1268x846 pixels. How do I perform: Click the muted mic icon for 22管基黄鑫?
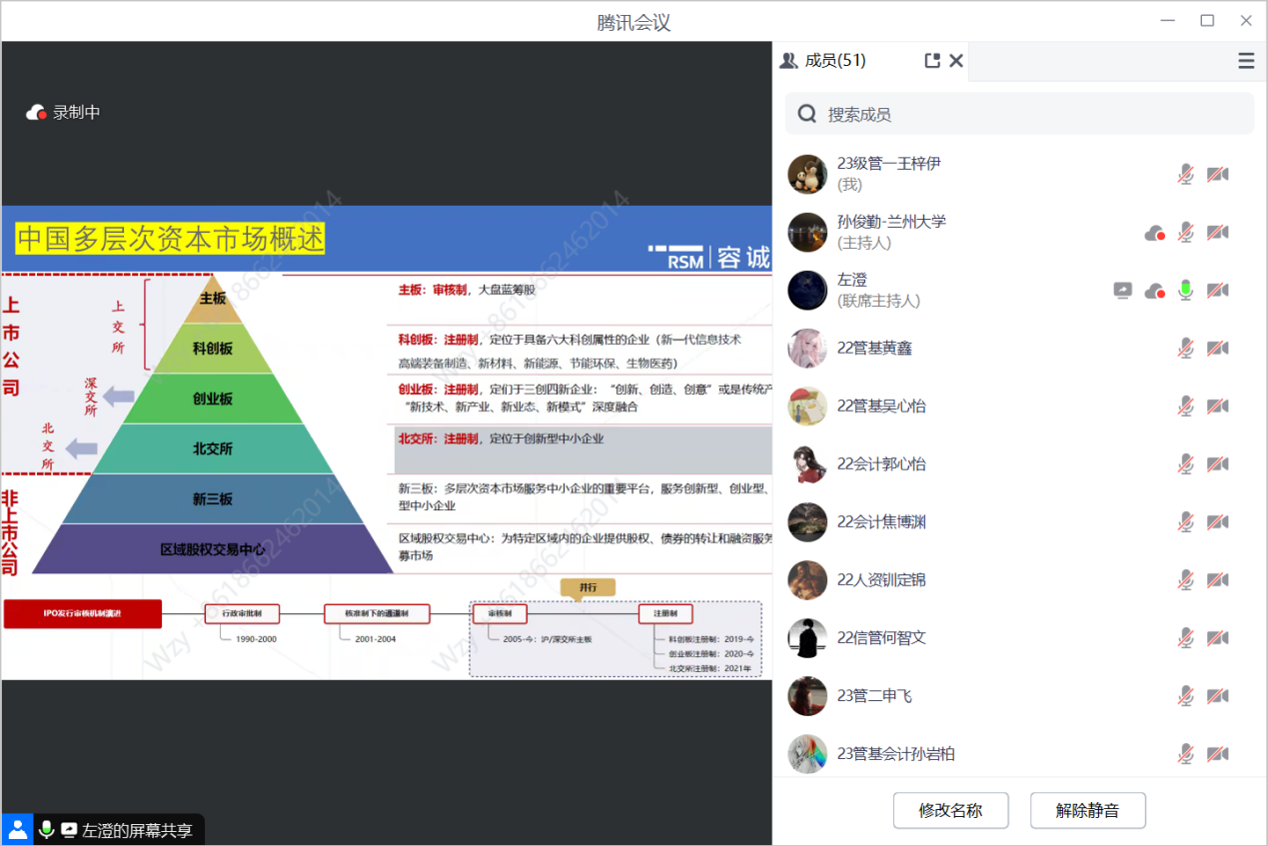click(x=1185, y=349)
